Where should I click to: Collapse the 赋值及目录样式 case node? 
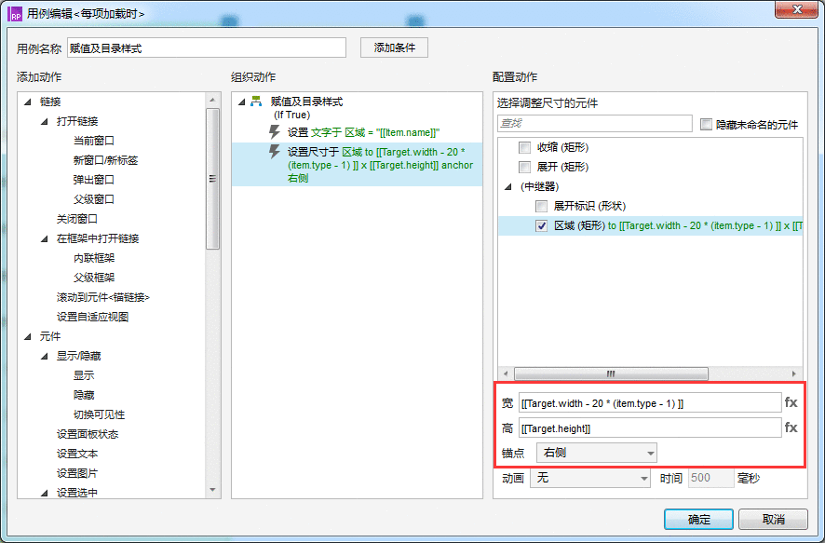241,102
